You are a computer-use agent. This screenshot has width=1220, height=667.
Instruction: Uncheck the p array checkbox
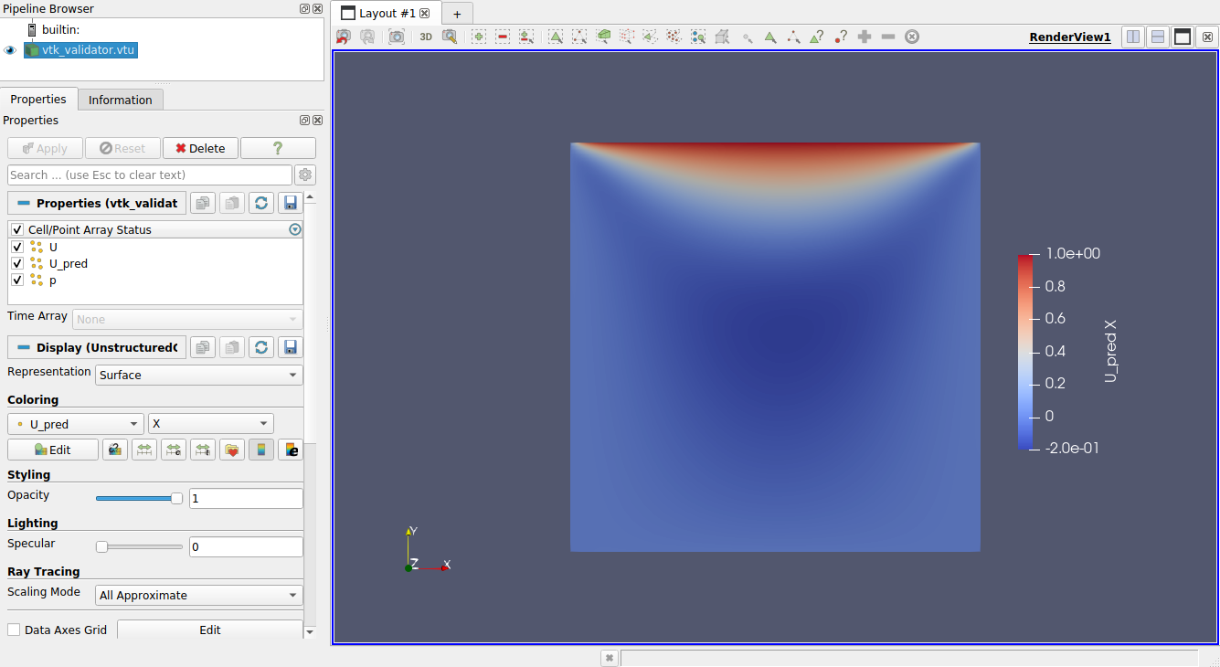point(17,281)
